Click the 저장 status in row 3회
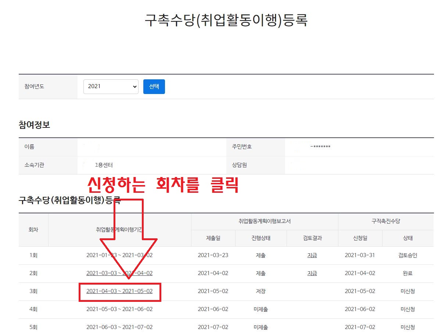438x336 pixels. [261, 291]
